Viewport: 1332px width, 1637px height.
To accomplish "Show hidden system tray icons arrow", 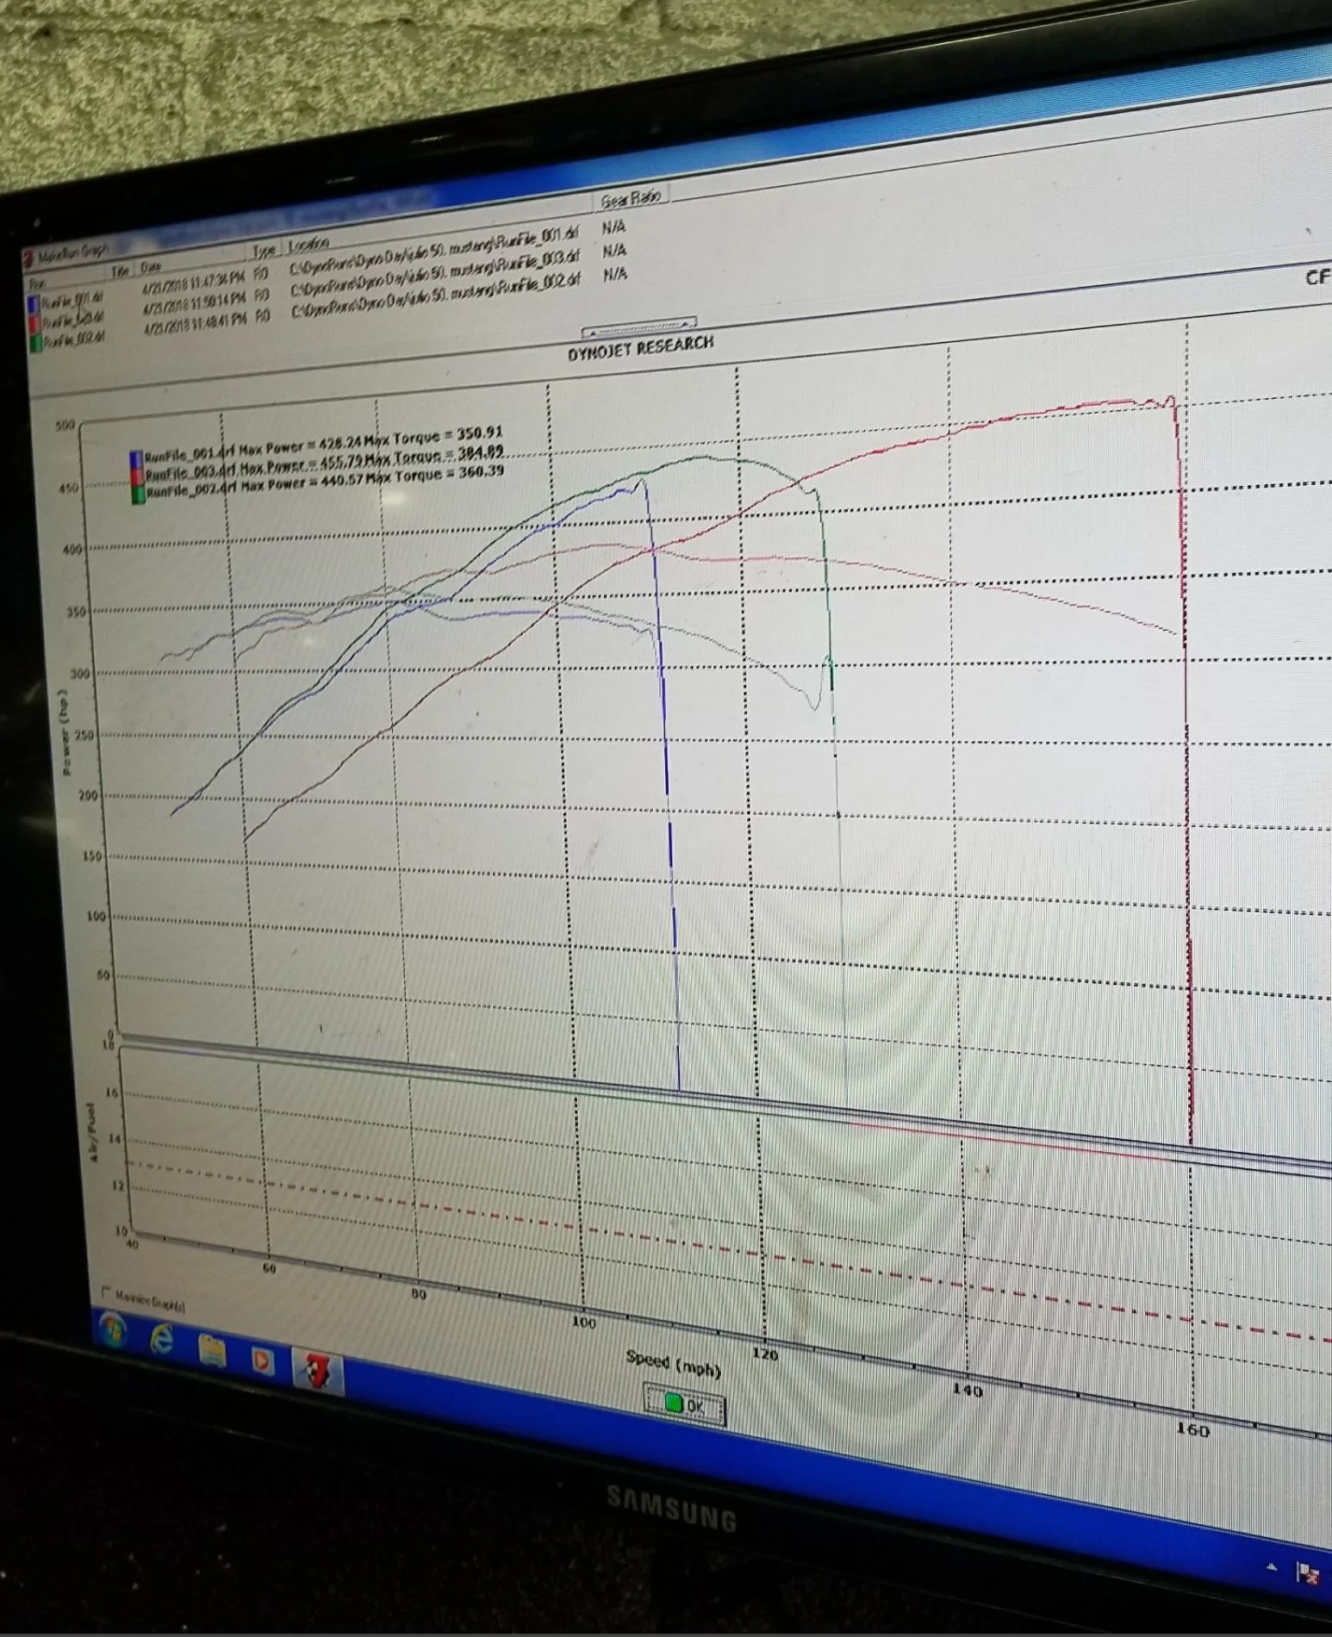I will coord(1272,1567).
